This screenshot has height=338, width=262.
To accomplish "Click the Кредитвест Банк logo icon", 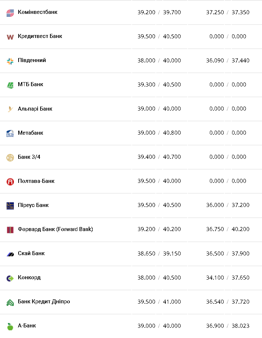I will point(10,37).
